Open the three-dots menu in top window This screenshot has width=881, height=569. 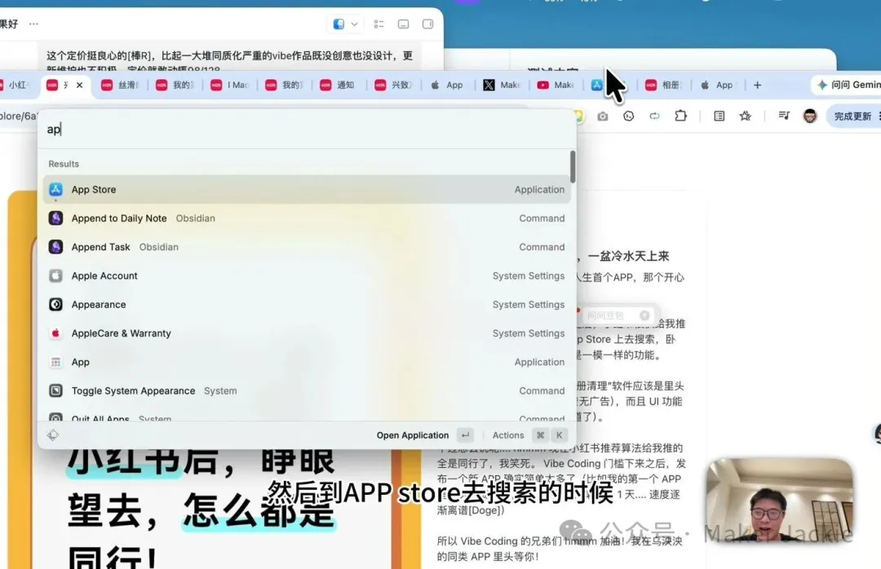click(x=33, y=24)
